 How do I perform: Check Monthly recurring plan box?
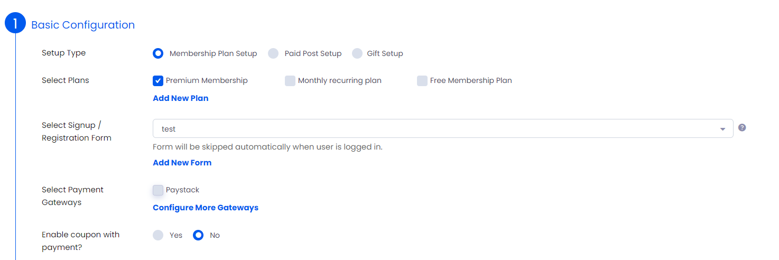pos(290,81)
